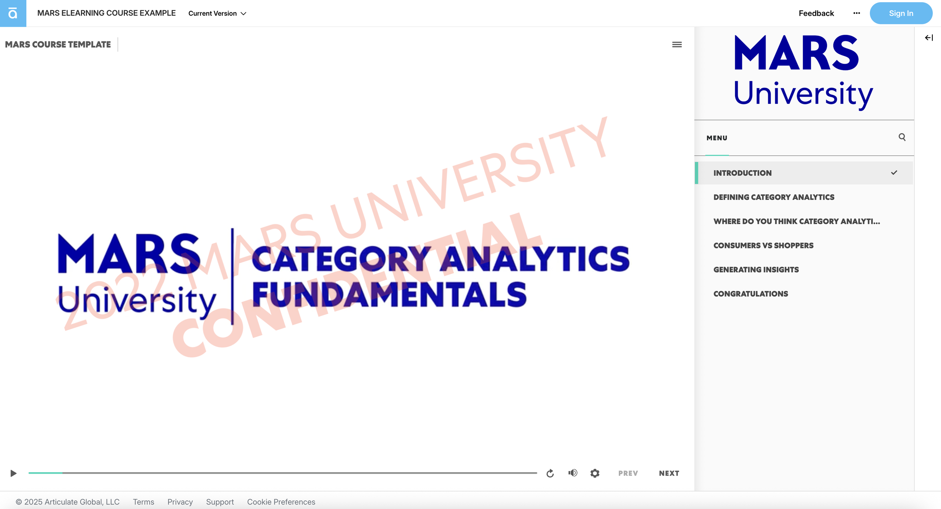This screenshot has height=509, width=941.
Task: Collapse the sidebar with the arrow icon
Action: [929, 38]
